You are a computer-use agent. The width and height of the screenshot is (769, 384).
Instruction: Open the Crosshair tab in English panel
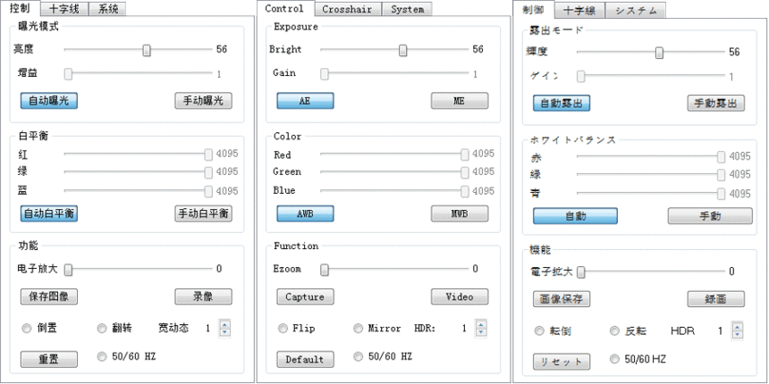coord(347,9)
